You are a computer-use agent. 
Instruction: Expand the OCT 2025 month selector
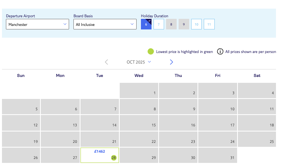139,62
